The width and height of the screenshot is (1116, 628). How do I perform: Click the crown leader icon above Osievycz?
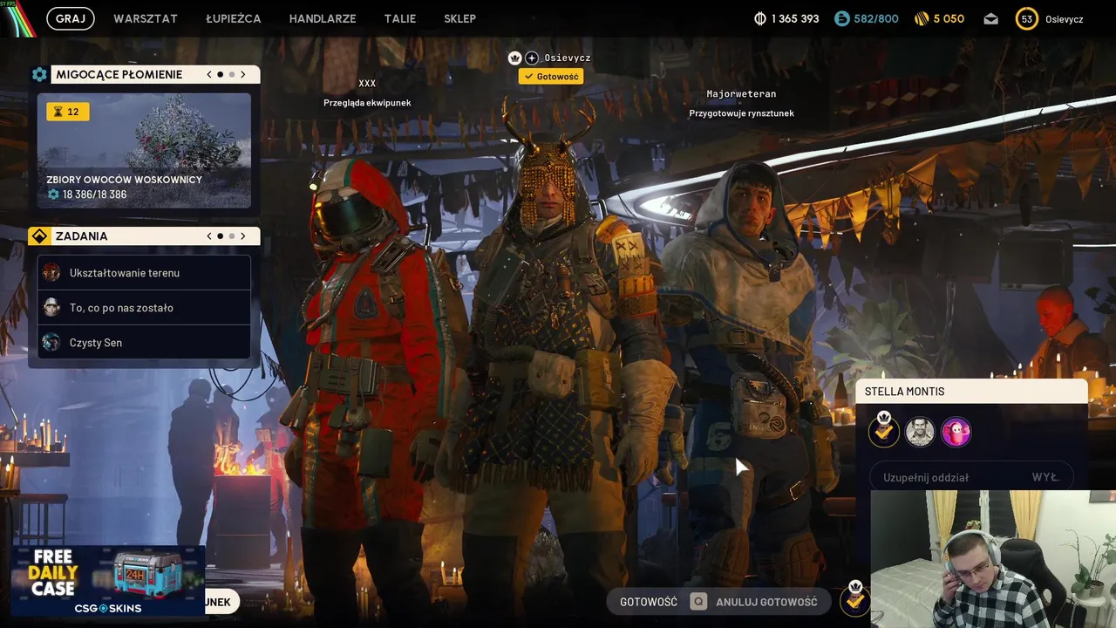click(x=514, y=58)
